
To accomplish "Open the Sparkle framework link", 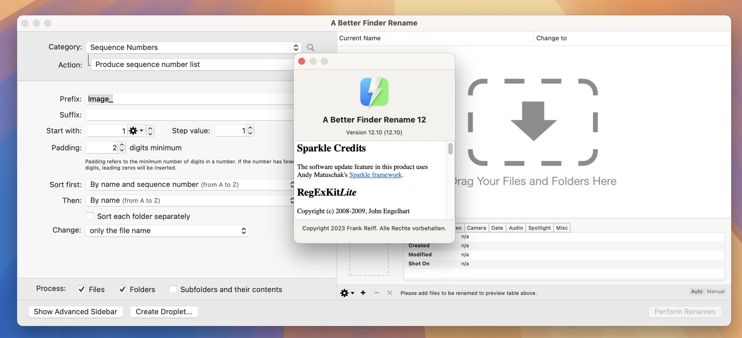I will [x=375, y=175].
